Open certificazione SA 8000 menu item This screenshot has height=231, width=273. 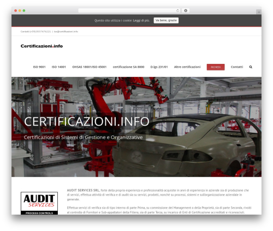[128, 67]
